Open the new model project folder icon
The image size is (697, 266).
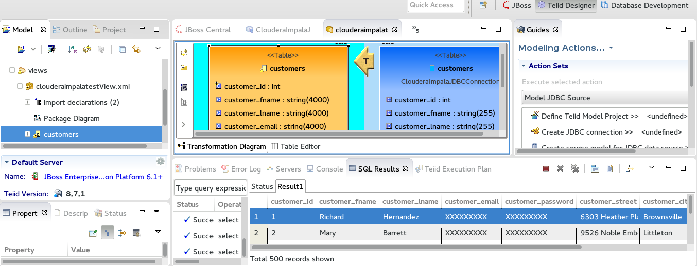21,49
